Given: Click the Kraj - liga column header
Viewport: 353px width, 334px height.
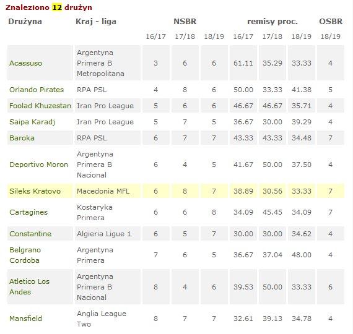Looking at the screenshot, I should click(x=96, y=22).
